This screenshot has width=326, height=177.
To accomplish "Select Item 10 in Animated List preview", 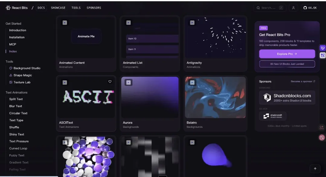I will coord(152,39).
